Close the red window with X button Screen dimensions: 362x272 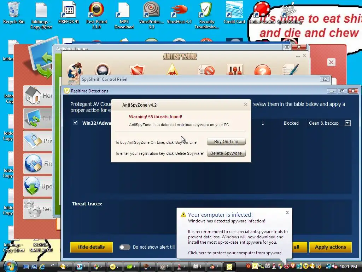click(331, 62)
